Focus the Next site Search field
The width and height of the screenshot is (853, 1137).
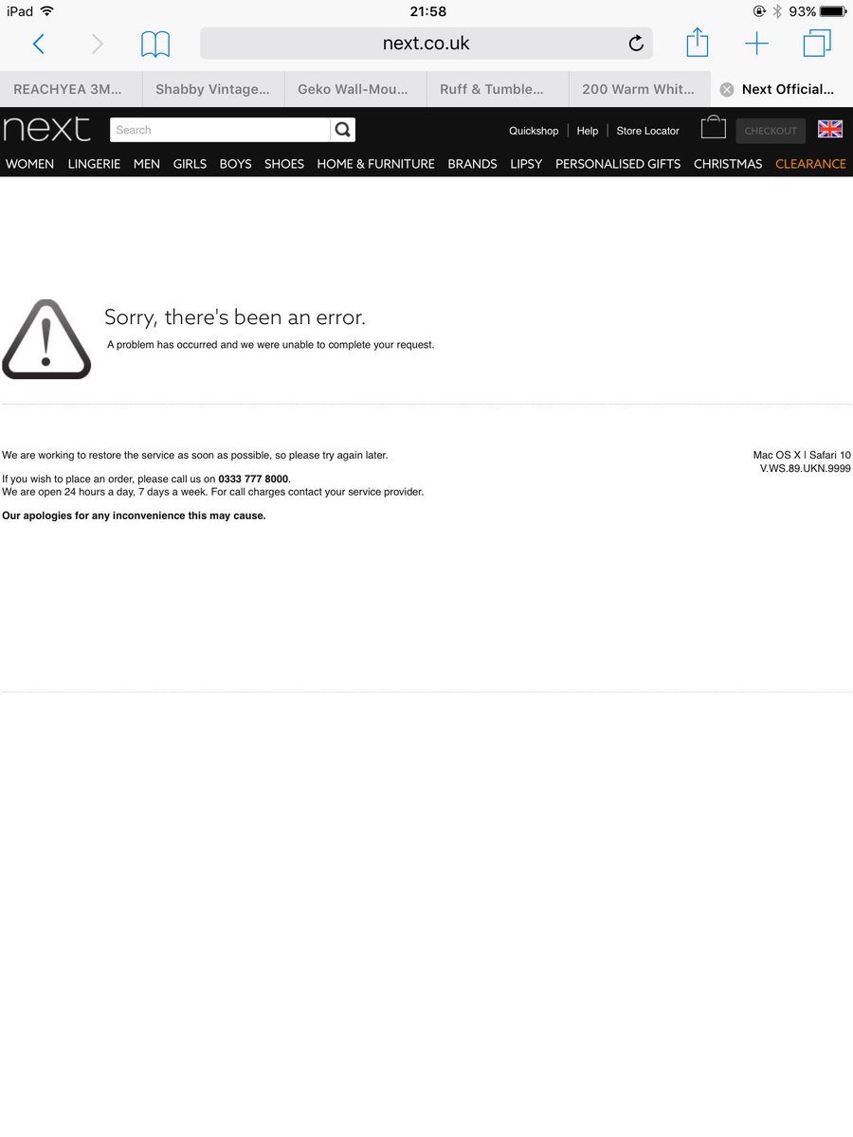(220, 130)
